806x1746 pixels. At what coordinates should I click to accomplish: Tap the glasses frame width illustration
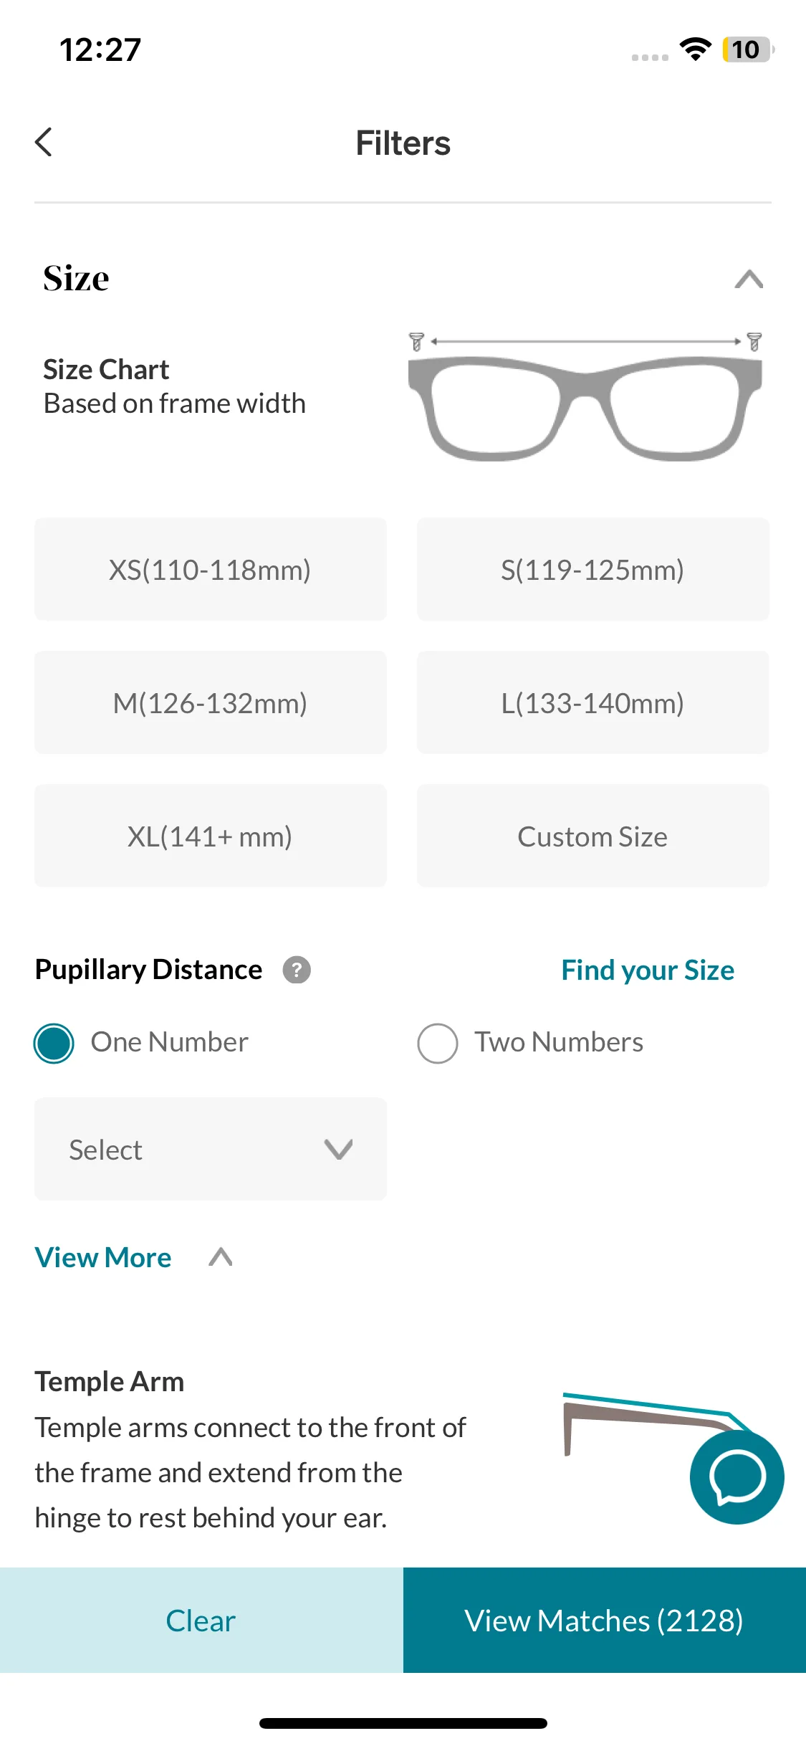585,398
